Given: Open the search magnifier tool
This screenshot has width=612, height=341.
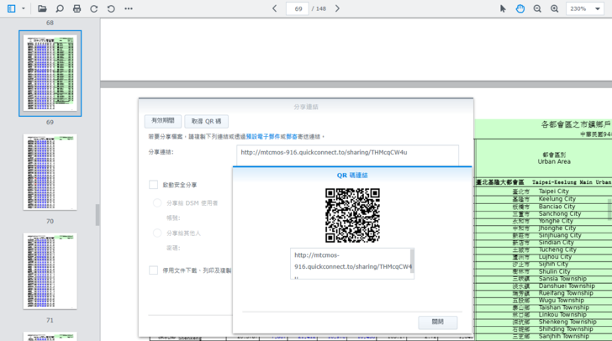Looking at the screenshot, I should point(60,8).
